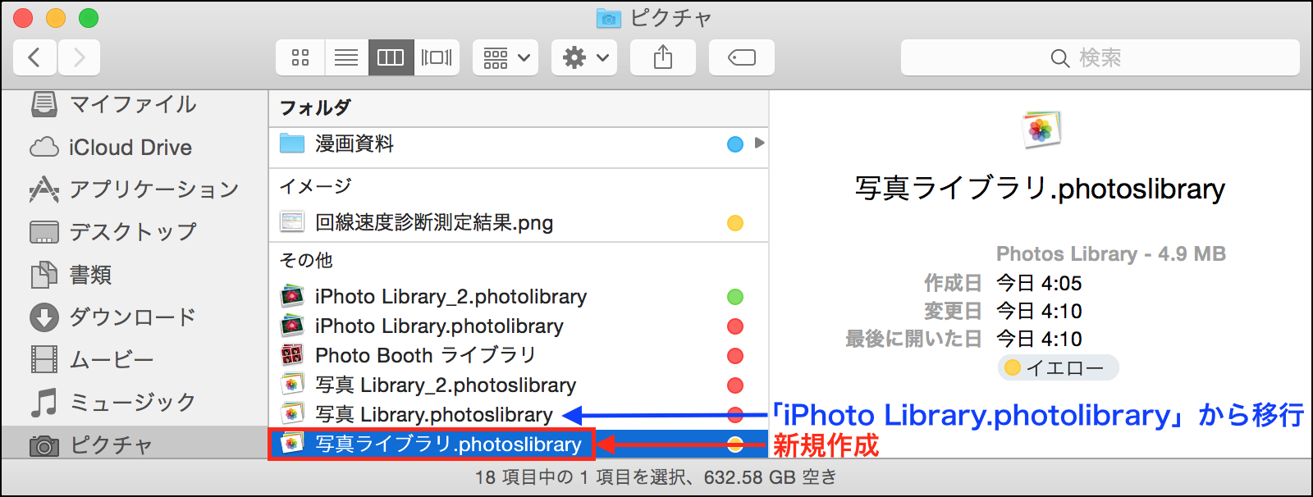Click the iPhoto Library_2.photolibrary file icon
This screenshot has width=1313, height=497.
click(x=292, y=296)
